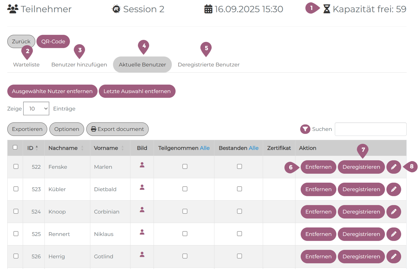This screenshot has height=273, width=419.
Task: Open the Deregistrierte Benutzer tab
Action: tap(208, 65)
